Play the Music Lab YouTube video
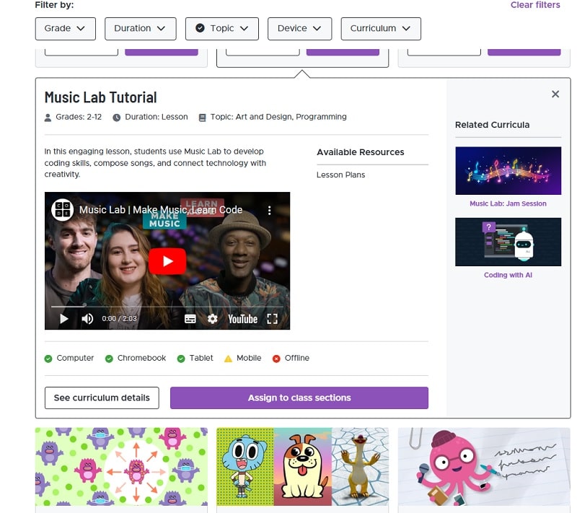 [x=167, y=261]
